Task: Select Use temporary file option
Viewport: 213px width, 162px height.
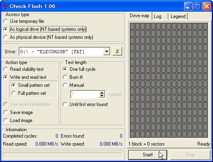Action: click(24, 21)
